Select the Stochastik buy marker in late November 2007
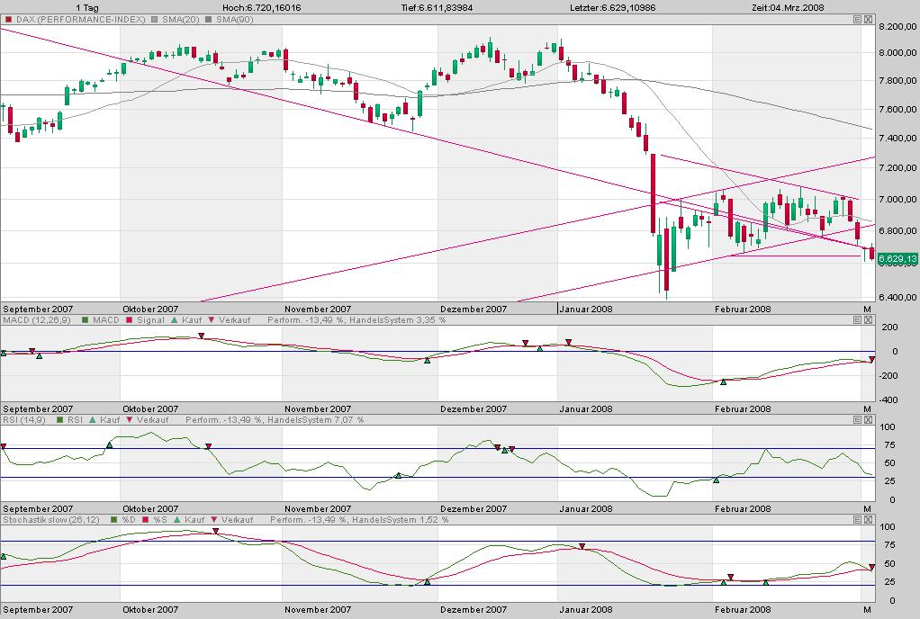Screen dimensions: 920x619 coord(427,582)
